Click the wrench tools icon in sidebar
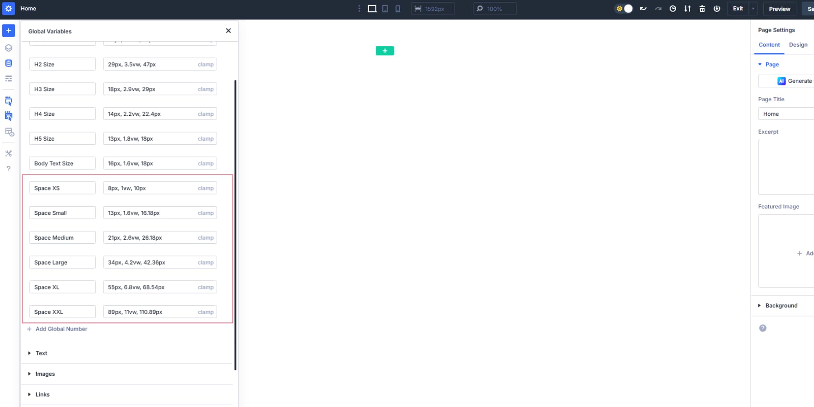The image size is (814, 407). 8,153
